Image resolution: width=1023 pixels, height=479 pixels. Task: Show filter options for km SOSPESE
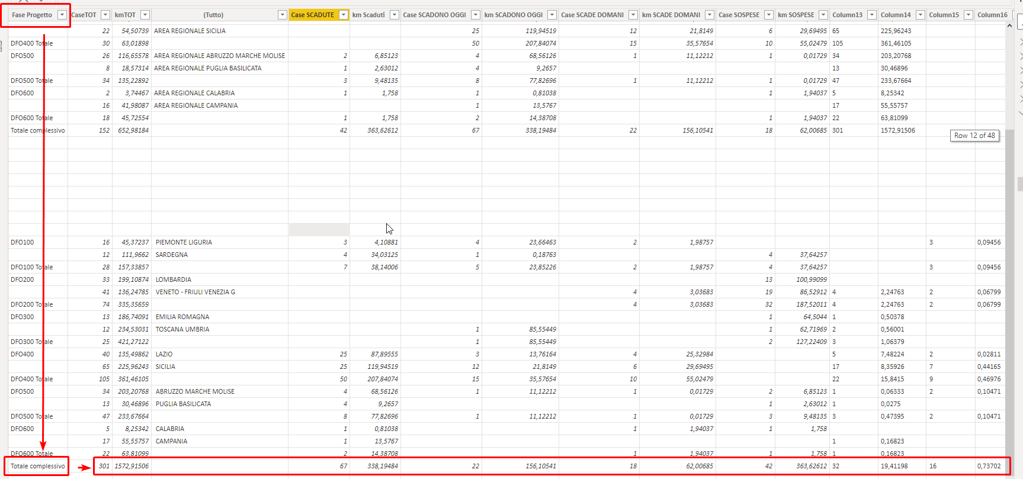823,15
